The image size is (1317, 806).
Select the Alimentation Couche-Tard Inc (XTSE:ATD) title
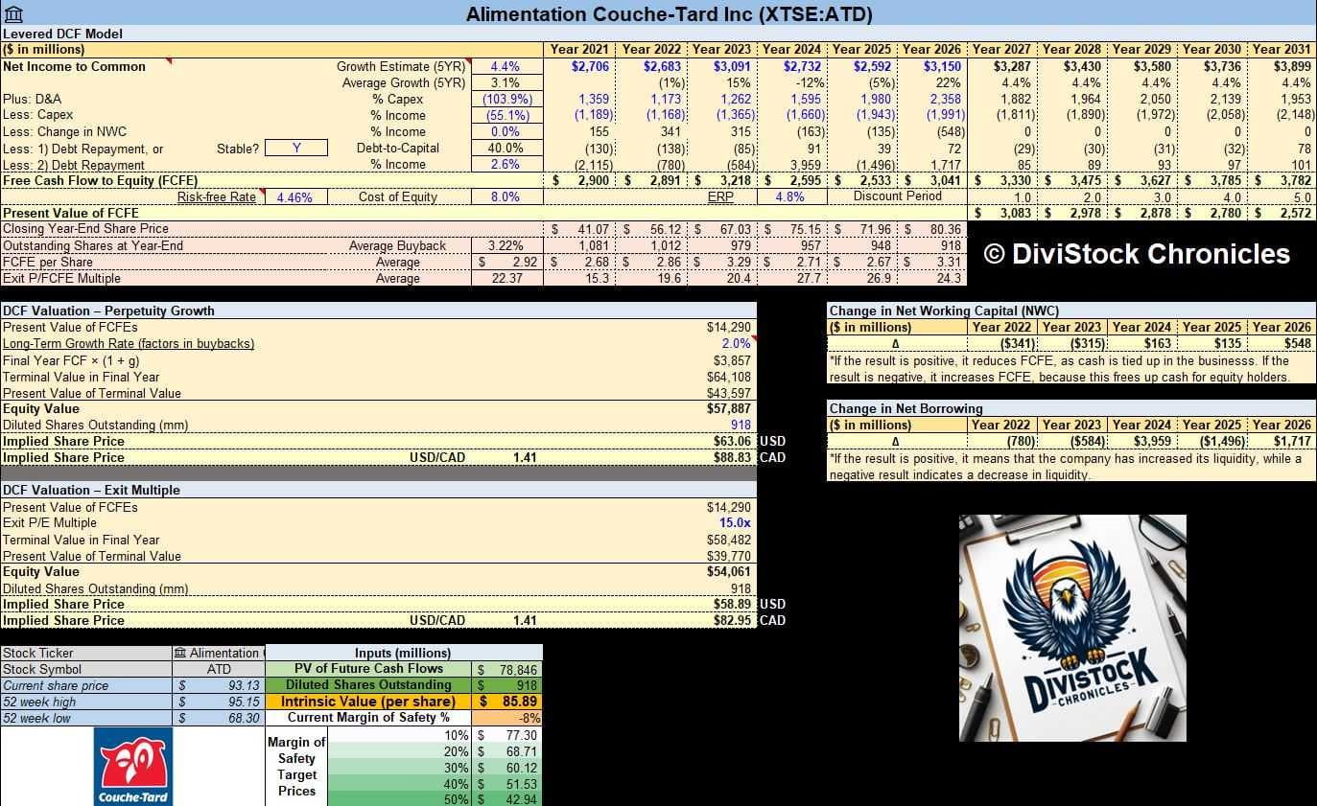point(669,14)
